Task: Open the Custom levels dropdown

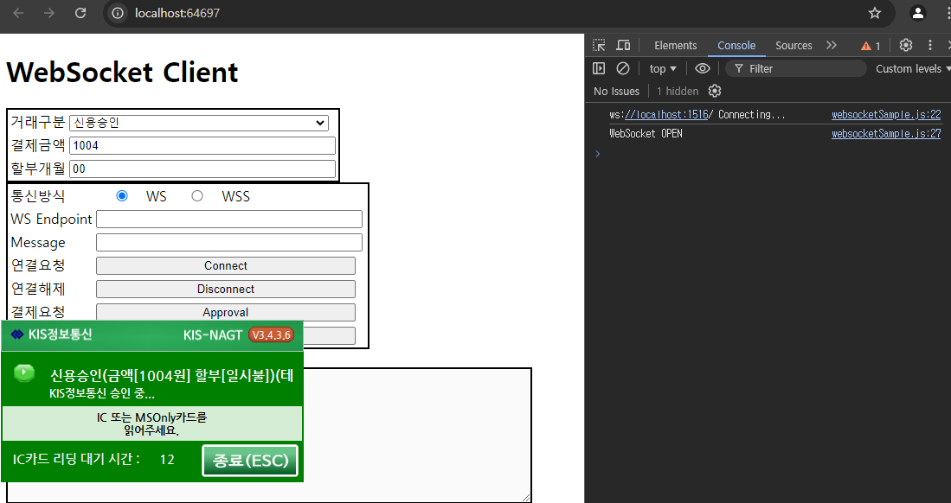Action: (x=911, y=69)
